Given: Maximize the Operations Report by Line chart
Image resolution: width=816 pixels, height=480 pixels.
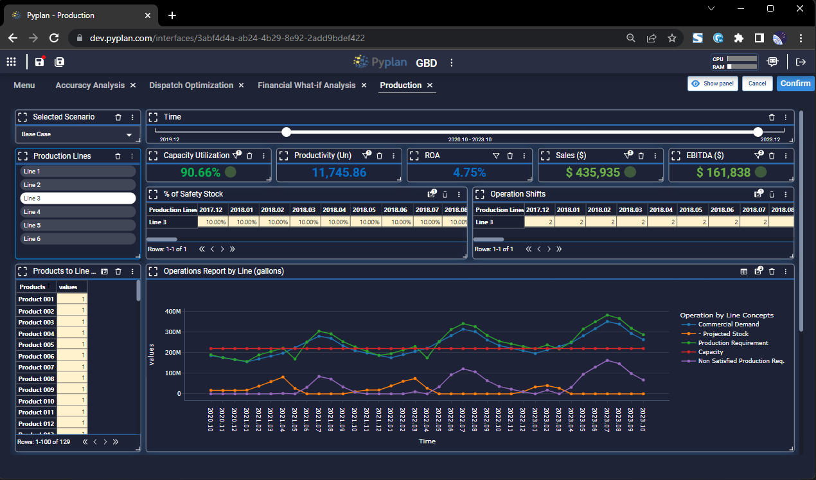Looking at the screenshot, I should click(x=154, y=271).
